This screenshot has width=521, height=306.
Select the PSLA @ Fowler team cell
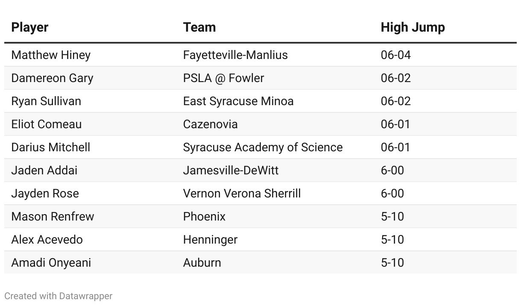223,78
